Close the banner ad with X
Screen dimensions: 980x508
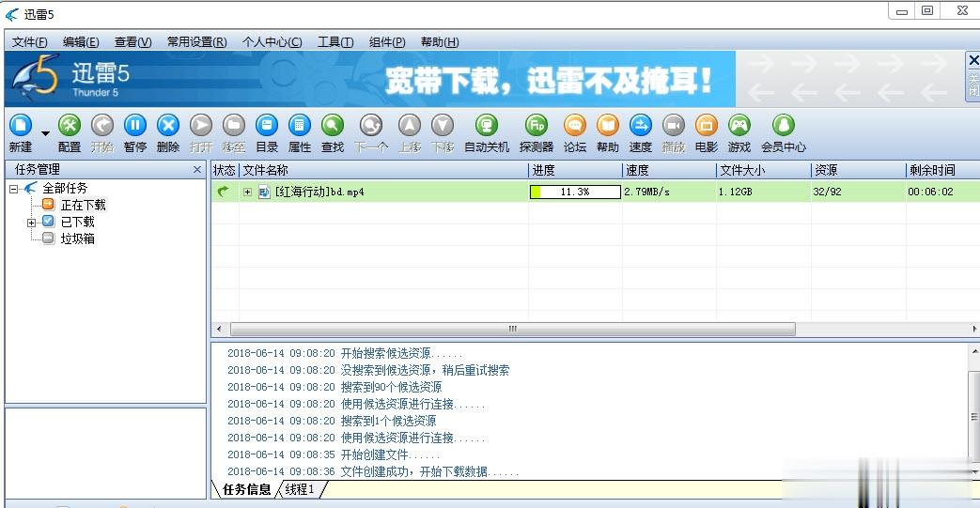point(973,61)
